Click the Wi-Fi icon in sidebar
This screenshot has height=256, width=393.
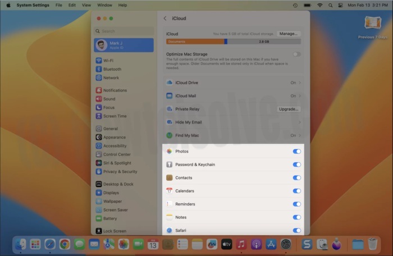click(x=99, y=61)
